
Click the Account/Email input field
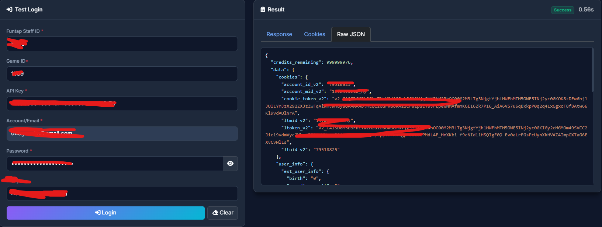coord(148,134)
